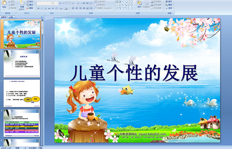Toggle Align Text Right
Screen dimensions: 232x149
[x=80, y=8]
